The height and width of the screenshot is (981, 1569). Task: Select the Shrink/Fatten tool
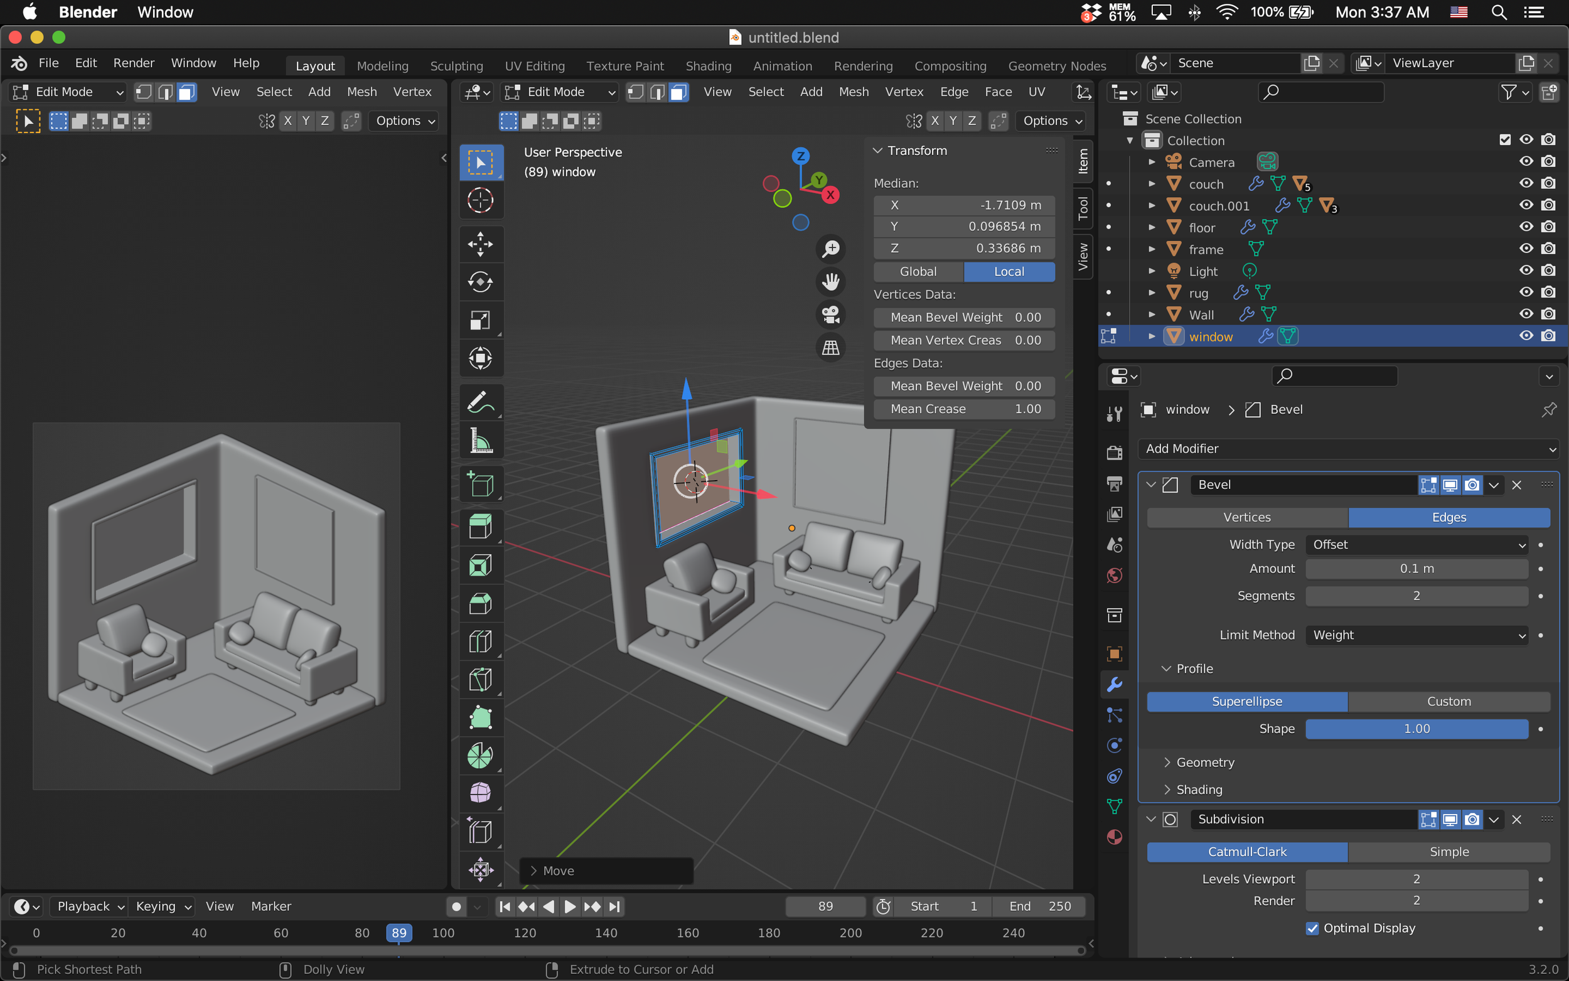(x=481, y=869)
